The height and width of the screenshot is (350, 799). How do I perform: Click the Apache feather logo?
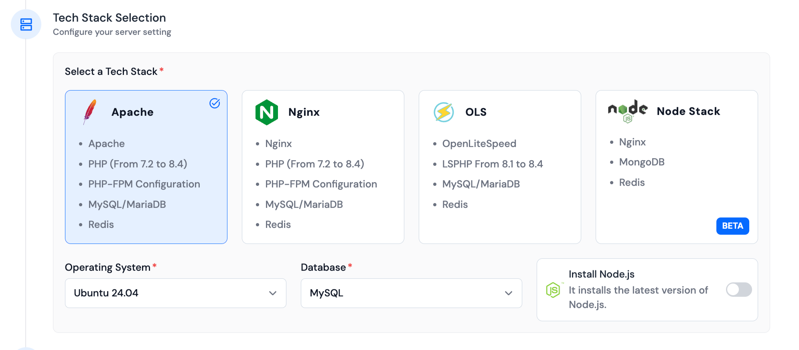point(90,112)
